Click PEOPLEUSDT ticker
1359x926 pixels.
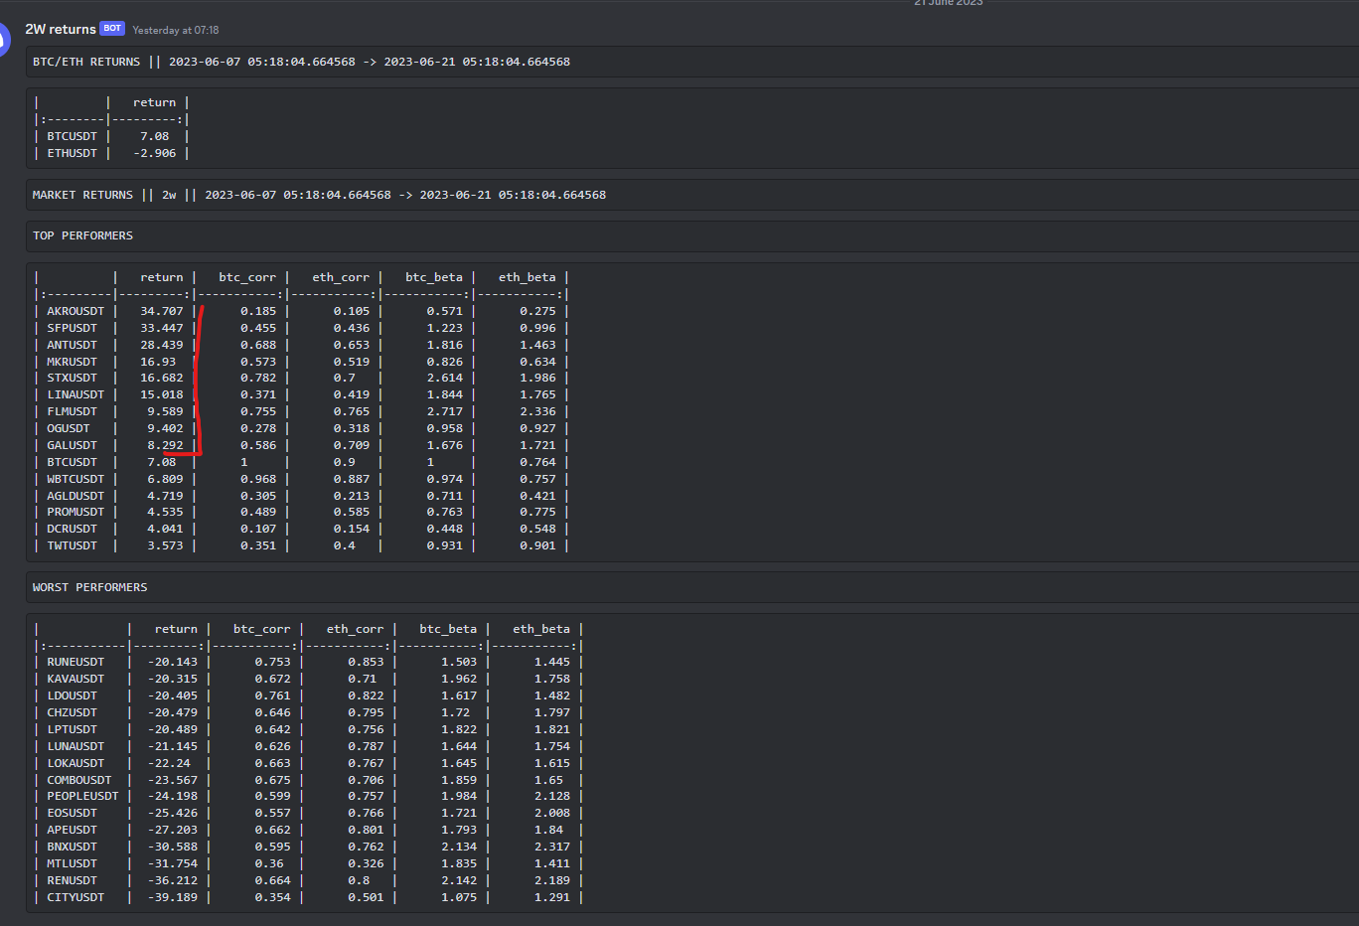point(82,796)
